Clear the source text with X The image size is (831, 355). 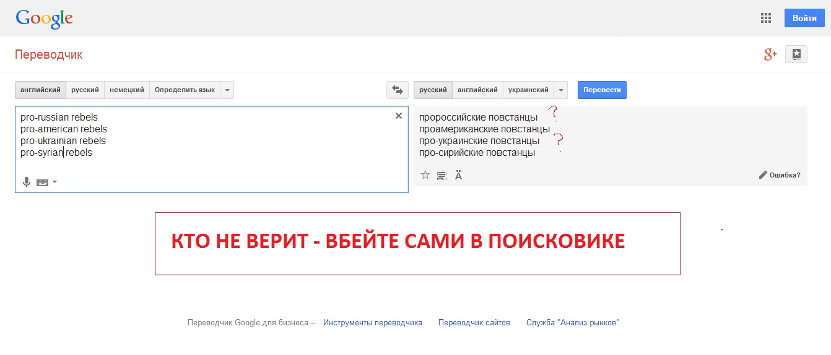(399, 116)
